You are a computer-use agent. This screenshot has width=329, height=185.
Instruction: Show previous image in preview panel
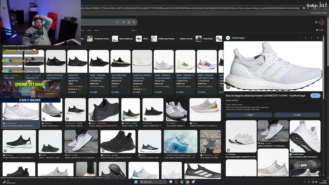pos(299,38)
